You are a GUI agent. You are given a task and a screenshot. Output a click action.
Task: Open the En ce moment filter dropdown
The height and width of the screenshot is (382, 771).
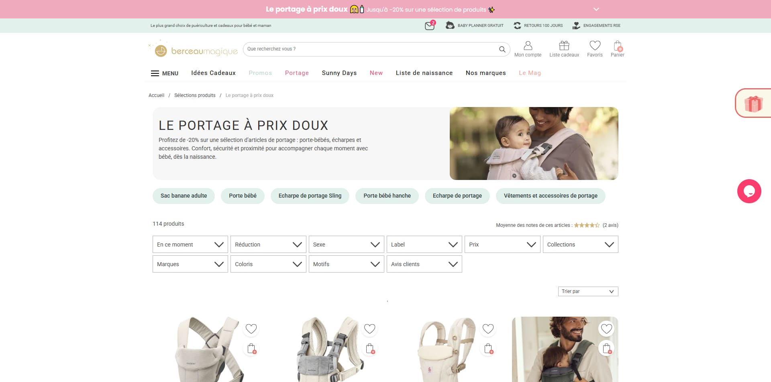tap(190, 245)
